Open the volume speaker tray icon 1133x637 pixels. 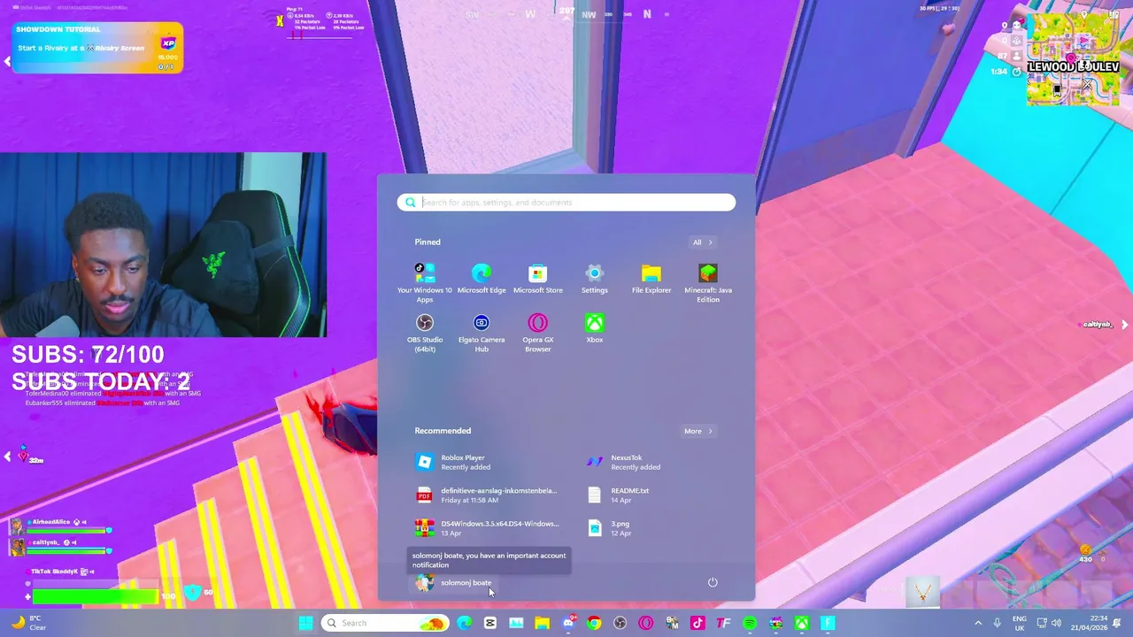point(1059,623)
